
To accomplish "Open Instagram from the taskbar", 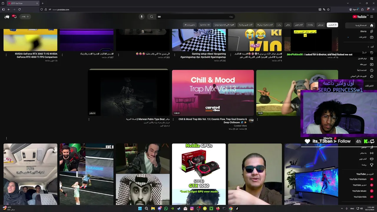I will (x=192, y=208).
